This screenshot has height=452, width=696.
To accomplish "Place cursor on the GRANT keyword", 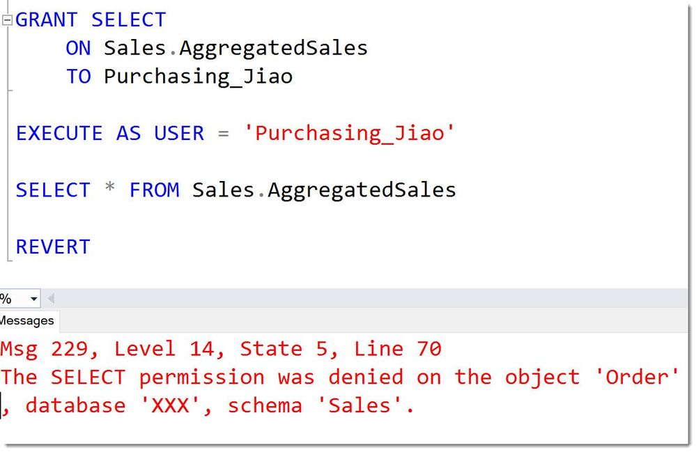I will (47, 20).
